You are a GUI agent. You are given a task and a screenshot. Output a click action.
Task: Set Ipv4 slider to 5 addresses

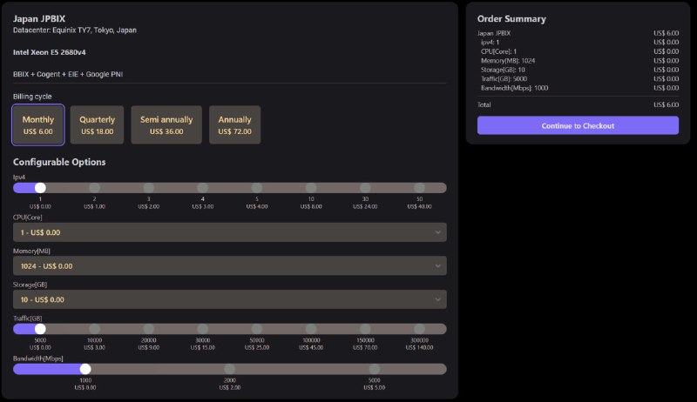[x=257, y=188]
